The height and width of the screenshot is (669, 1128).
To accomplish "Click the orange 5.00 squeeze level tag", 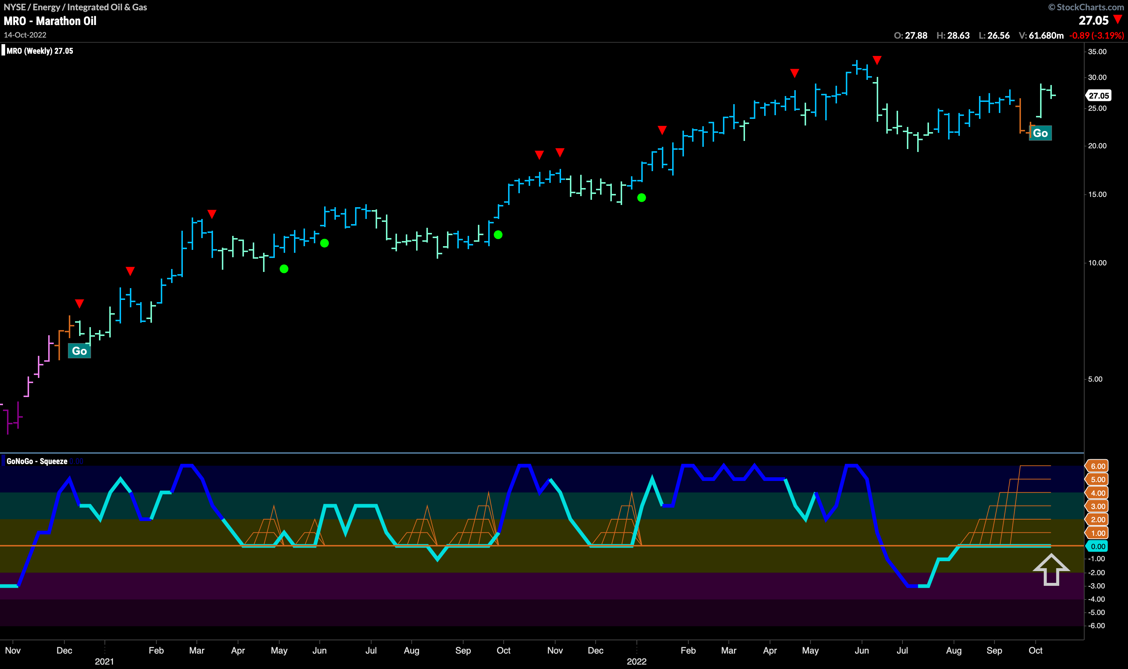I will pos(1096,479).
